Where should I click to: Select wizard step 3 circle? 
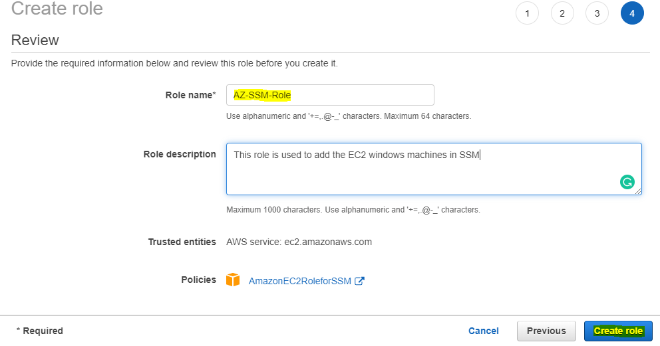coord(597,13)
